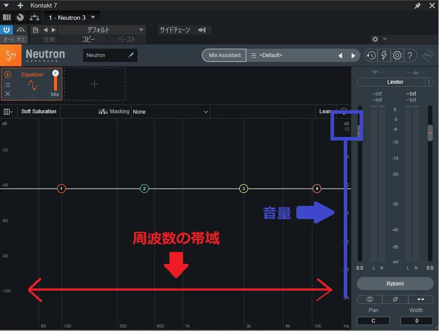This screenshot has width=439, height=331.
Task: Click the swap channels arrows icon
Action: [x=421, y=299]
